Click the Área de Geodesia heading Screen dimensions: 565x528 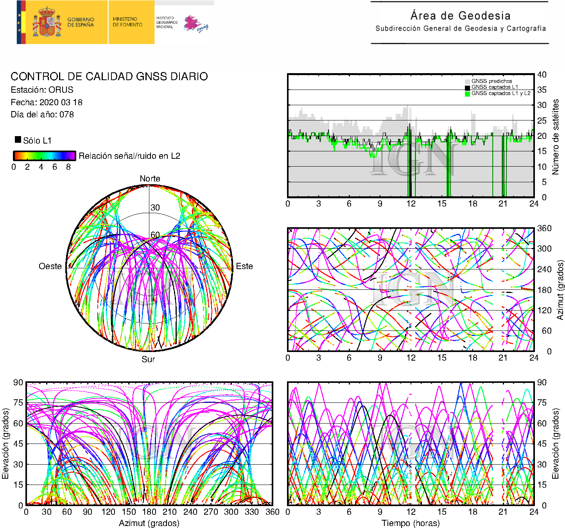tap(460, 16)
